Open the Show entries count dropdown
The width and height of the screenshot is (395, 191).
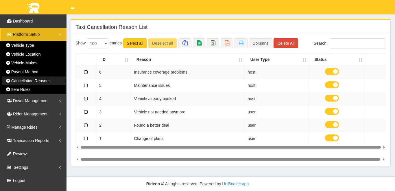coord(97,43)
